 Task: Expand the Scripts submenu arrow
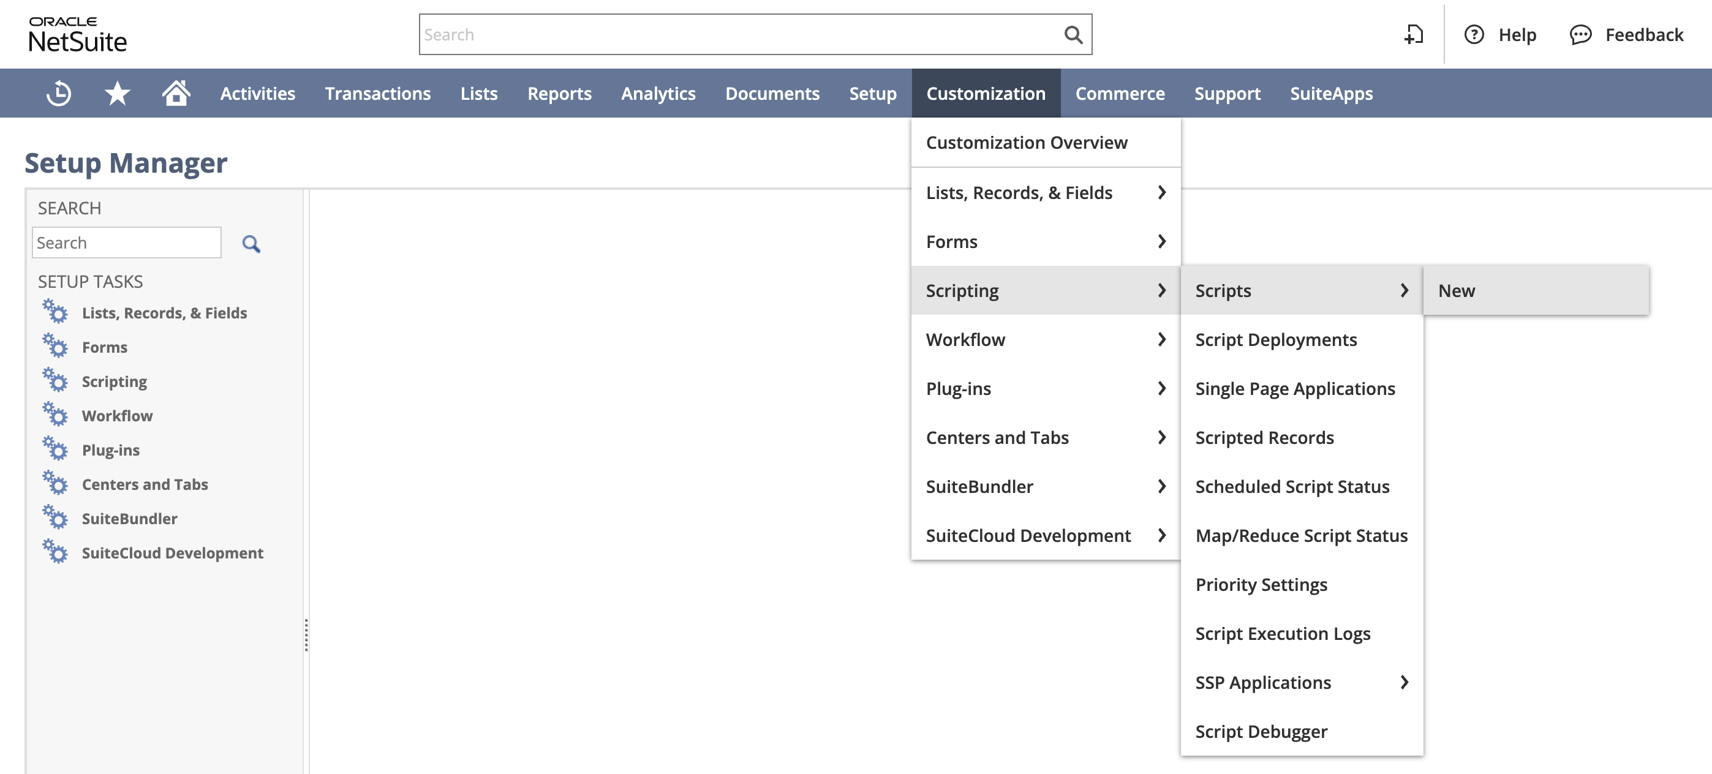coord(1405,290)
